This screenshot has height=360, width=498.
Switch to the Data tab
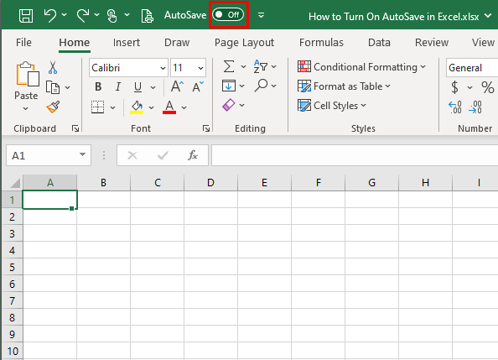pyautogui.click(x=379, y=42)
